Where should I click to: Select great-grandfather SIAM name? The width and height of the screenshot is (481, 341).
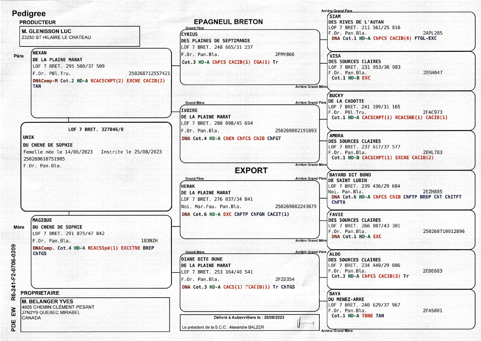pos(335,17)
